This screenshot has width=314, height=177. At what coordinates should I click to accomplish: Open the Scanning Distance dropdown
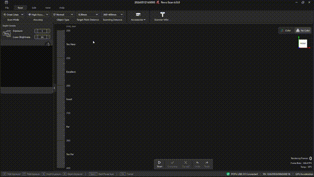pyautogui.click(x=112, y=15)
